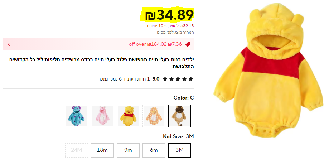Select kid size 3M
324x159 pixels.
point(180,150)
